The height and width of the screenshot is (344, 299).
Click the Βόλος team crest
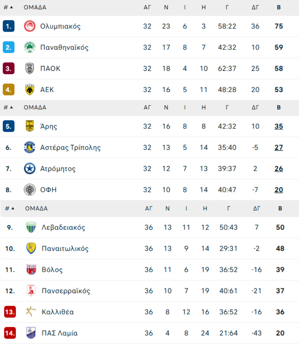(31, 269)
